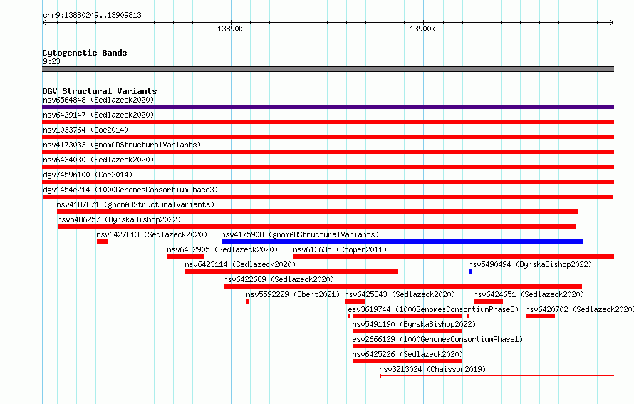
Task: Open dgv1454e214 (1000GenomesConsortiumPhase3) label
Action: click(130, 190)
